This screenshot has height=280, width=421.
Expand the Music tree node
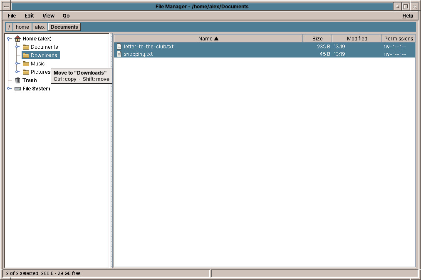[17, 63]
